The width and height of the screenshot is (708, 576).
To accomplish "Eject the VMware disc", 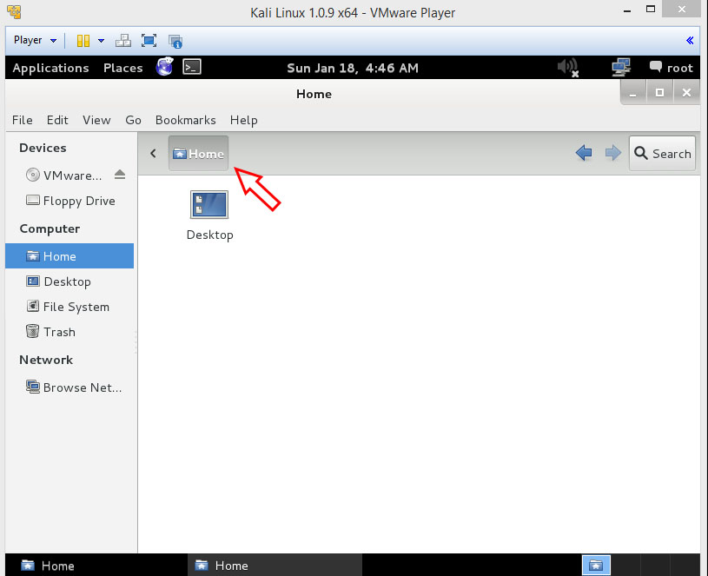I will point(120,175).
